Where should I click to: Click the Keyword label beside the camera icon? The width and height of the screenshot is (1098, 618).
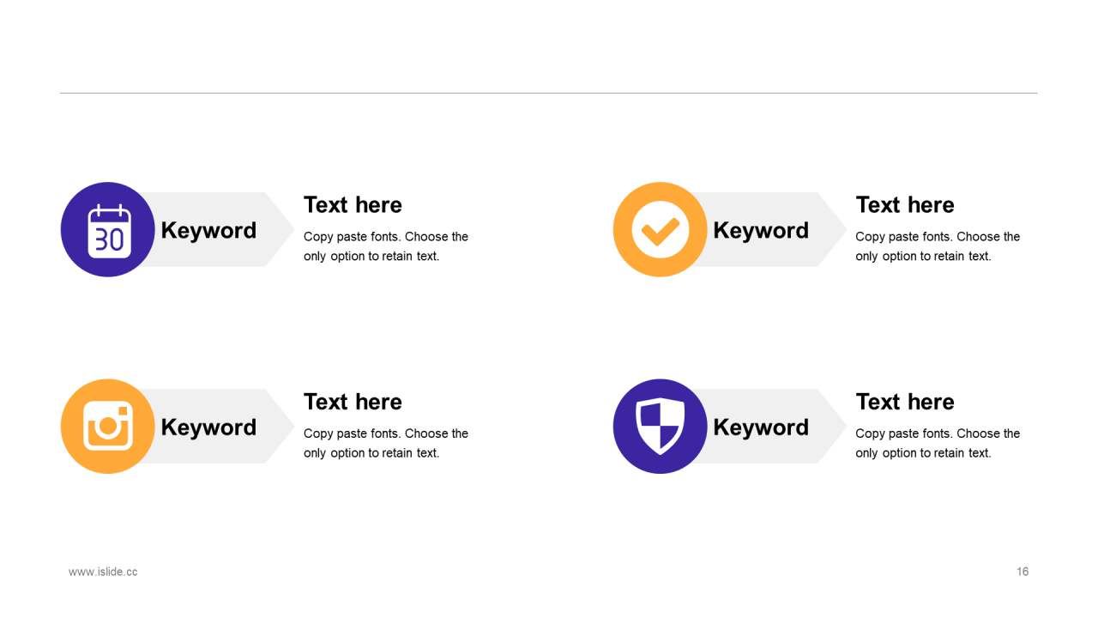point(208,427)
